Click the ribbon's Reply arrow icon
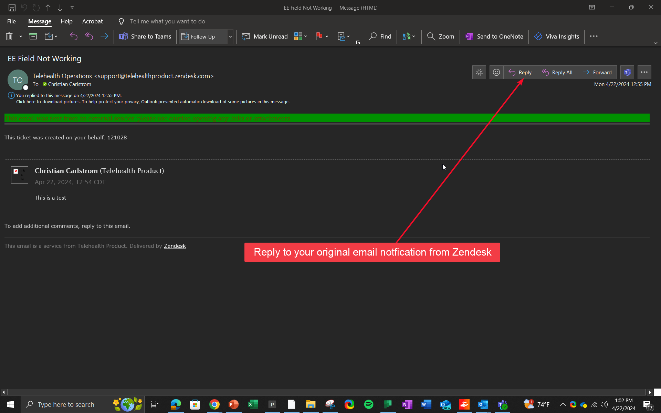Image resolution: width=661 pixels, height=413 pixels. 74,36
